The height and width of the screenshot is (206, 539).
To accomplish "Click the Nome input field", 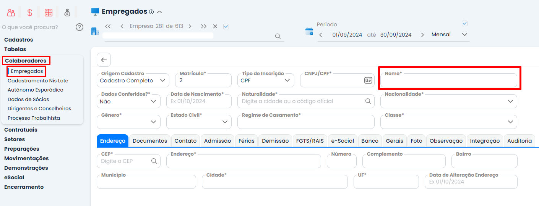I will click(x=449, y=80).
